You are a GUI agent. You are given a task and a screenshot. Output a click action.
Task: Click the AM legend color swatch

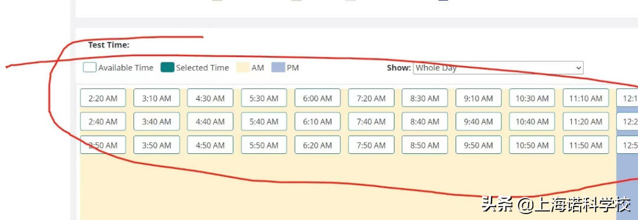pyautogui.click(x=243, y=67)
